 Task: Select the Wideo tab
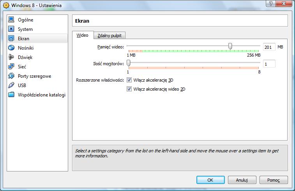tap(82, 35)
